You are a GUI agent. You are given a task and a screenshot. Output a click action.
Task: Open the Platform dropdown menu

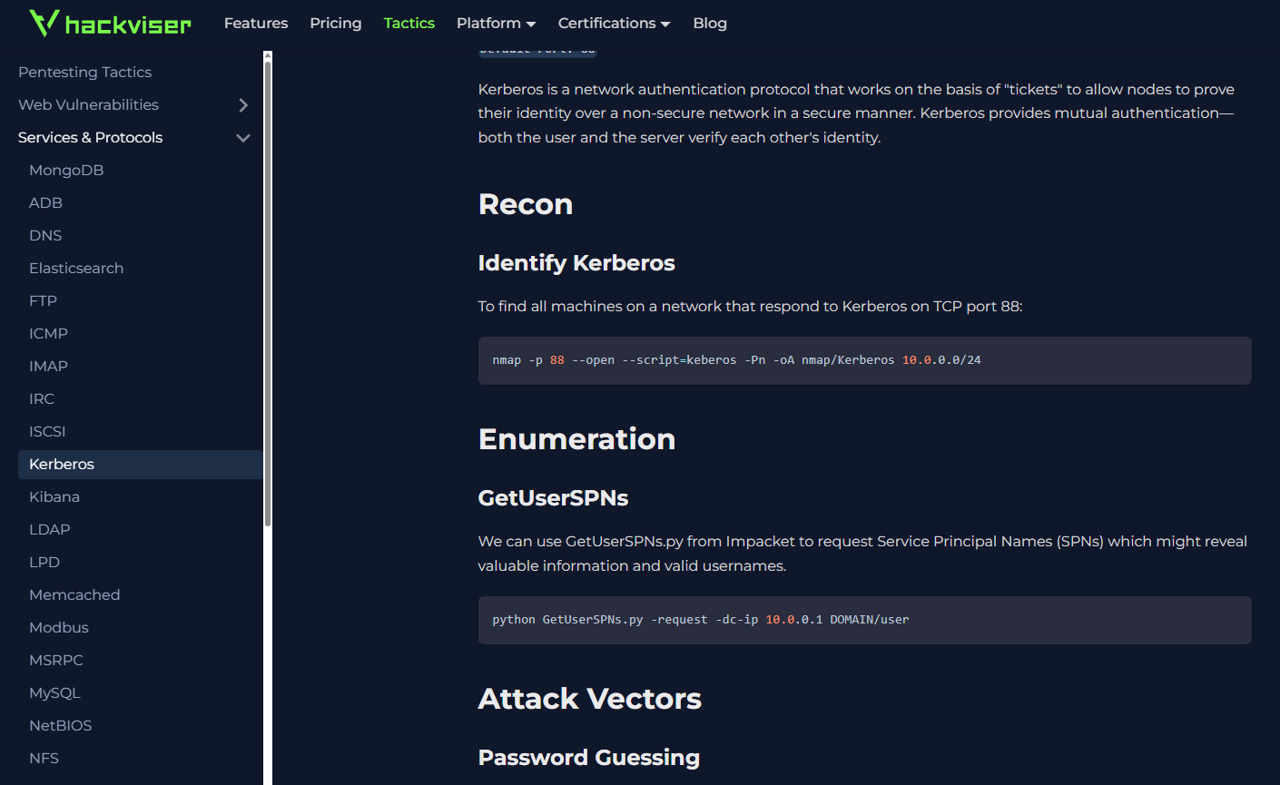click(x=496, y=23)
